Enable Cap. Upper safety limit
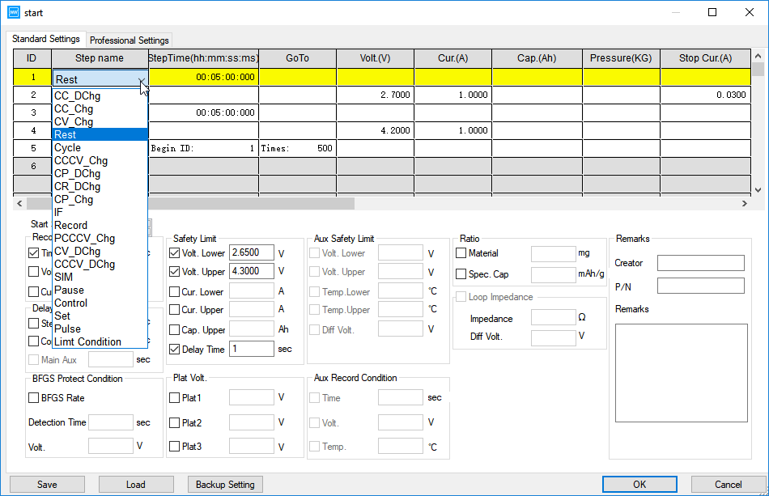Screen dimensions: 769x496 [174, 330]
